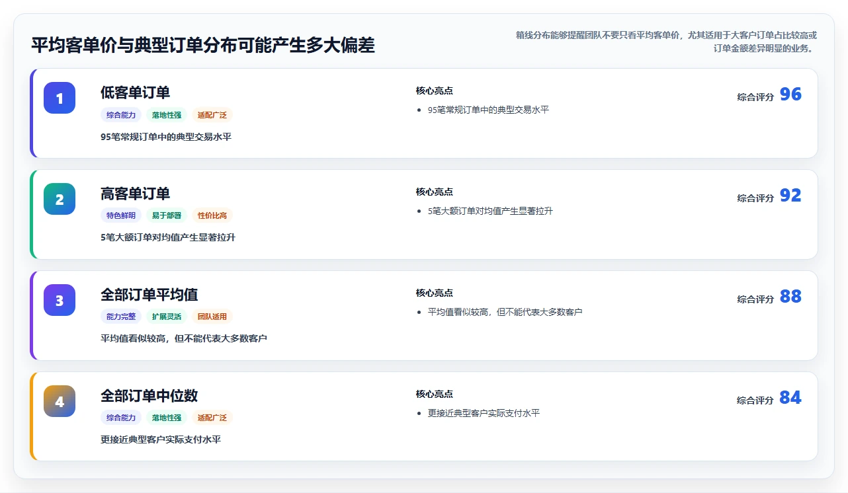Click bullet point 平均值看似较高，但不能代表大多数客户
The width and height of the screenshot is (848, 493).
[x=505, y=312]
